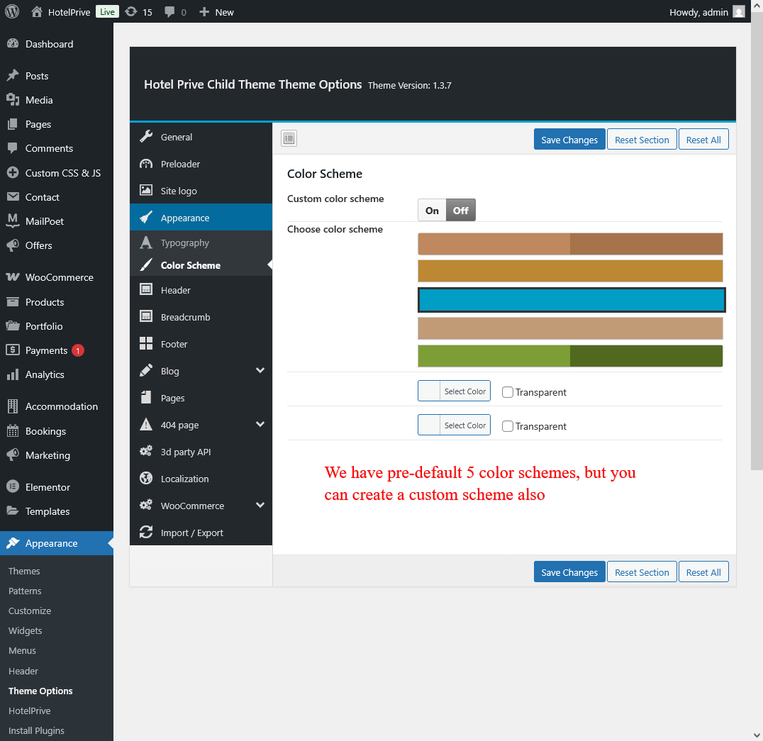
Task: Click the expand all sections icon
Action: [289, 138]
